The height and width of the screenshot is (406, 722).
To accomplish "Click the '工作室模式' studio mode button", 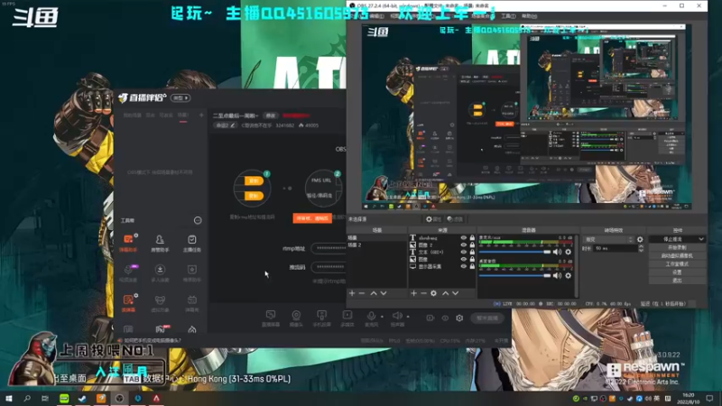I will 677,264.
